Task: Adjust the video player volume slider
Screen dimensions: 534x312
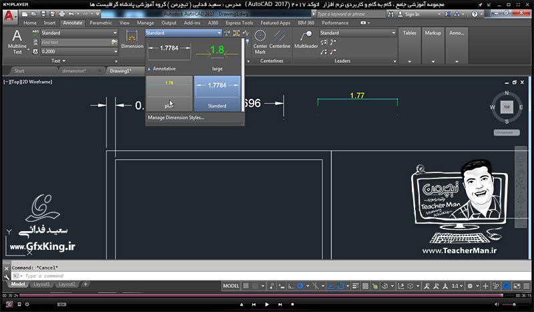Action: 513,305
